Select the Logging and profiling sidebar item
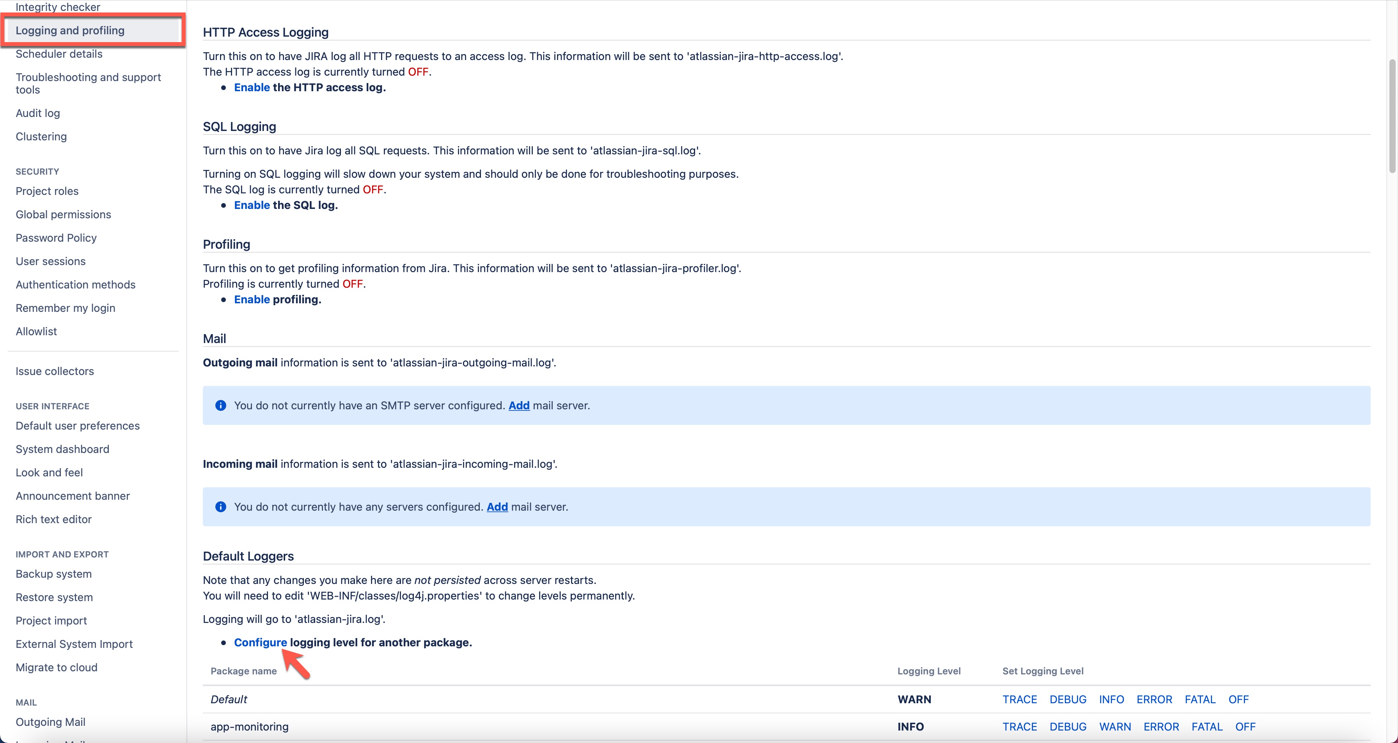The height and width of the screenshot is (743, 1398). tap(69, 30)
